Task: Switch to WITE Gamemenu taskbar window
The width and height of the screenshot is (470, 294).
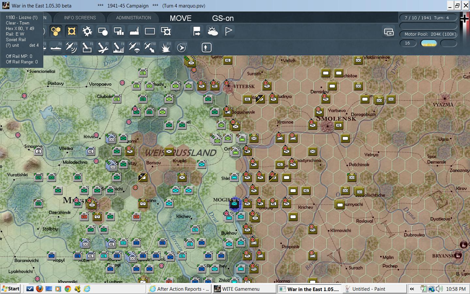Action: (244, 289)
